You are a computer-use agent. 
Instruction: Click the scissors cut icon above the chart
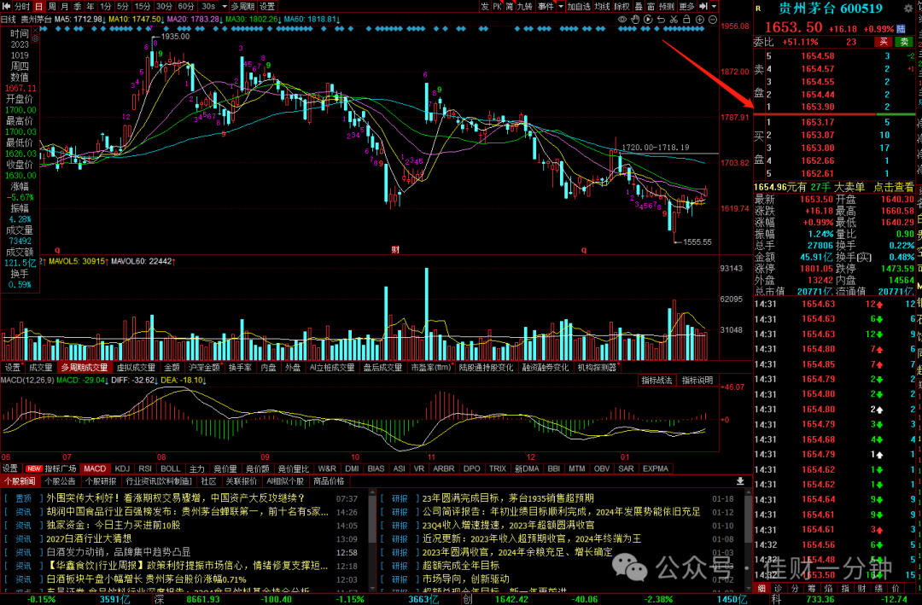point(674,20)
